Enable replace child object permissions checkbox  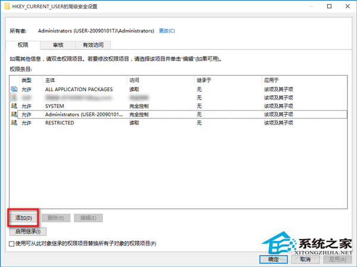tap(12, 243)
